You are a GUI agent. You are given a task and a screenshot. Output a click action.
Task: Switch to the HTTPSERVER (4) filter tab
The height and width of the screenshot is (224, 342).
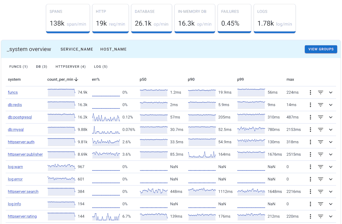point(70,67)
